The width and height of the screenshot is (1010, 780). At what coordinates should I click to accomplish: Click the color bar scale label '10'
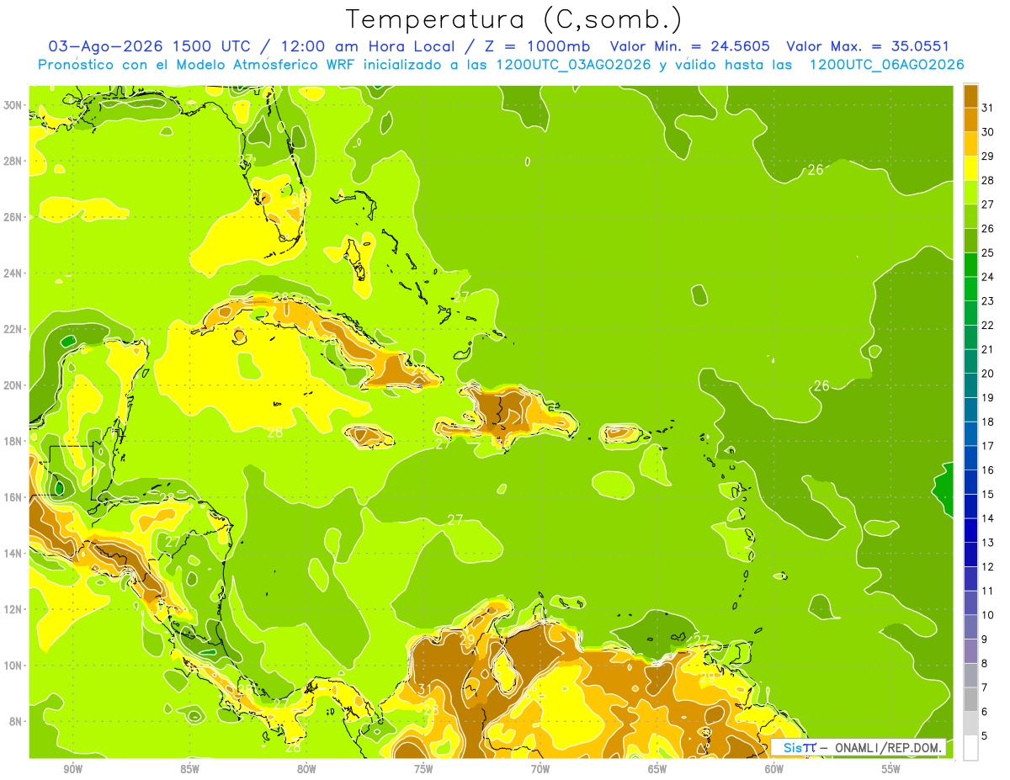tap(987, 615)
